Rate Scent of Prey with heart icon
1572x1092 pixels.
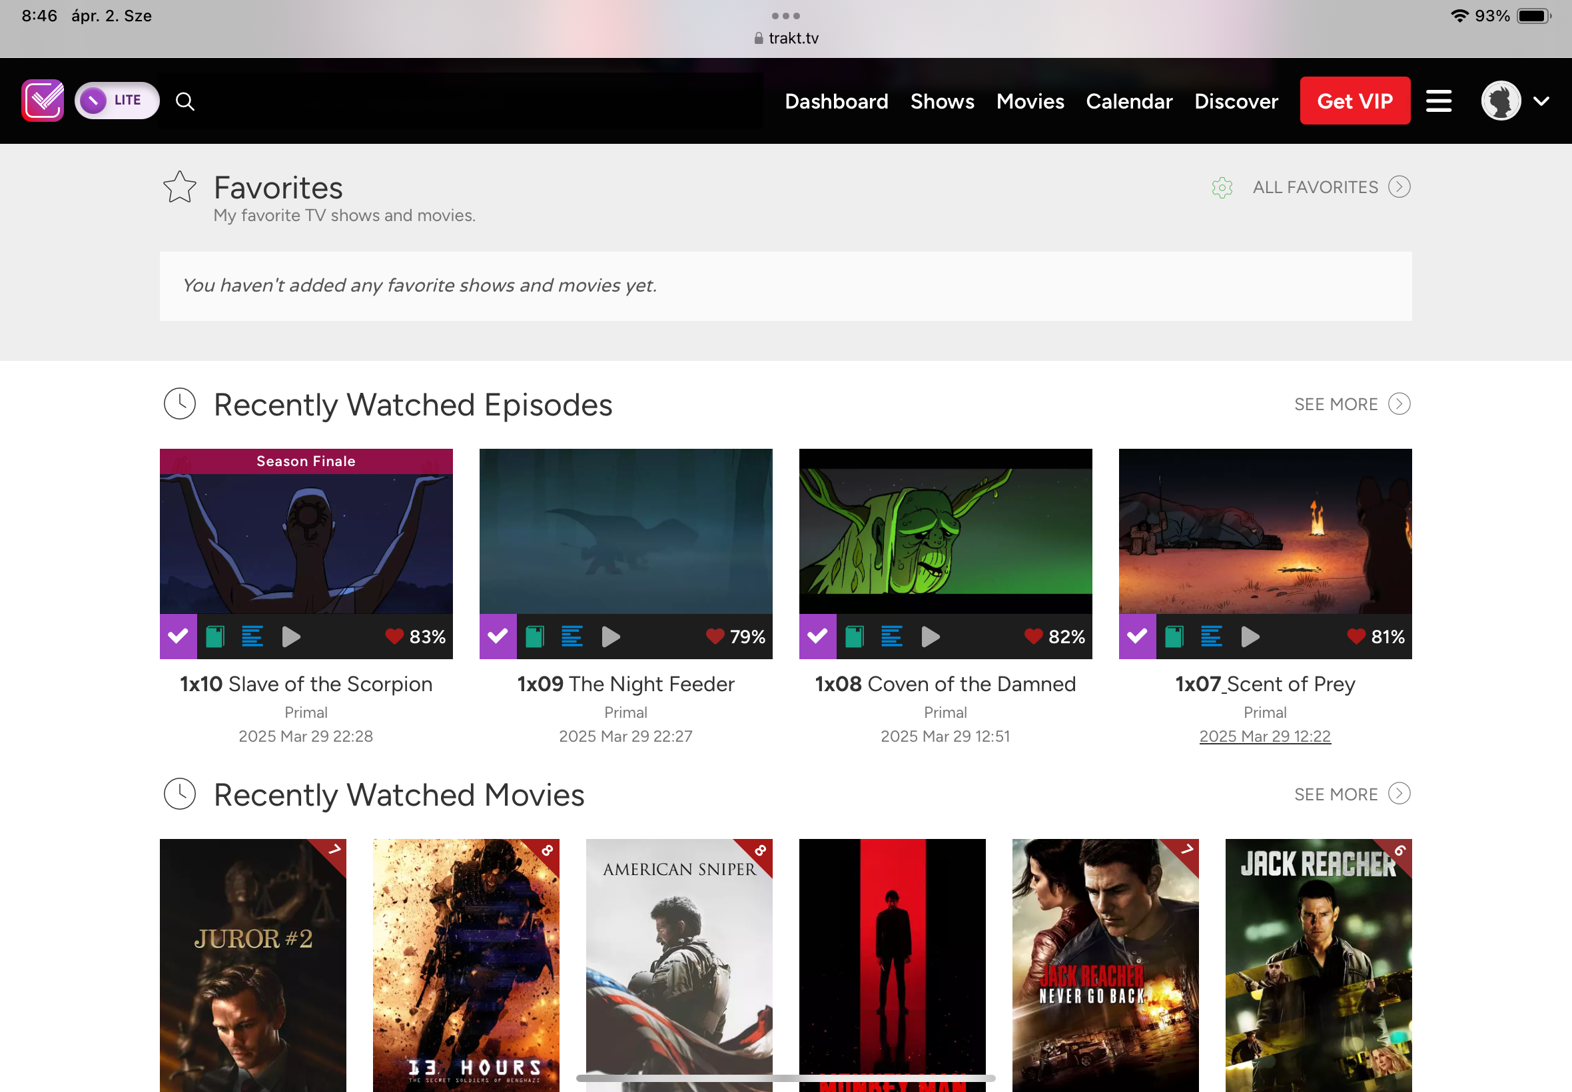pyautogui.click(x=1356, y=637)
